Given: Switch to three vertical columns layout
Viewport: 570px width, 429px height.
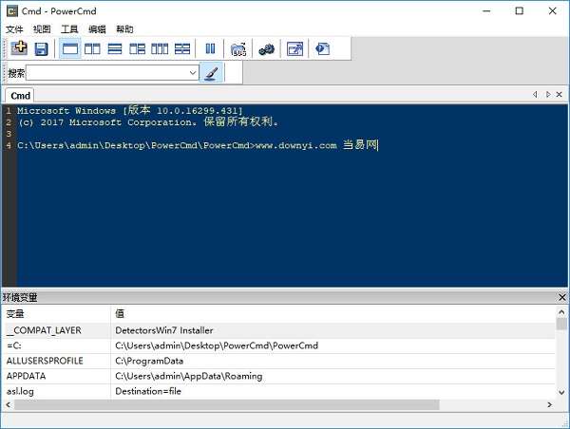Looking at the screenshot, I should coord(160,48).
